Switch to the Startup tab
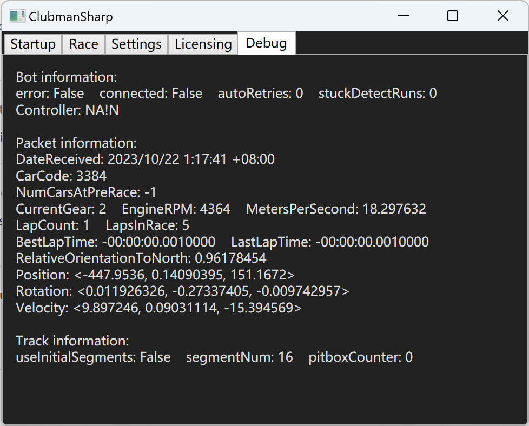 (32, 44)
